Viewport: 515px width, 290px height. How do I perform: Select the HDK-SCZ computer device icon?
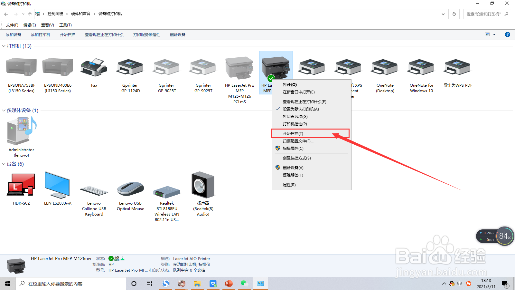tap(21, 185)
